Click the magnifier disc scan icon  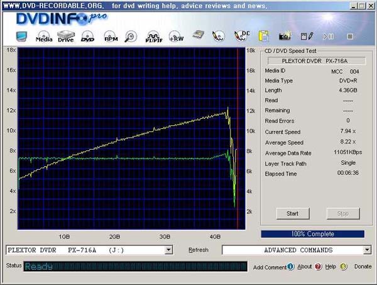pos(131,36)
